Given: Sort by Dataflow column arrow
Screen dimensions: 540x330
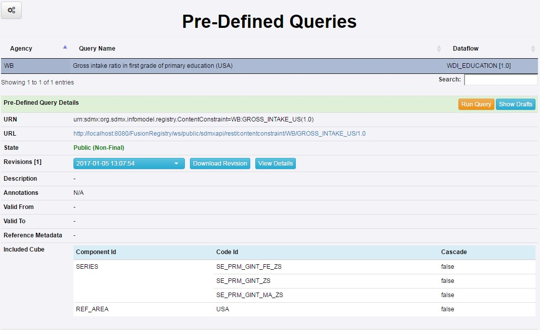Looking at the screenshot, I should tap(533, 49).
